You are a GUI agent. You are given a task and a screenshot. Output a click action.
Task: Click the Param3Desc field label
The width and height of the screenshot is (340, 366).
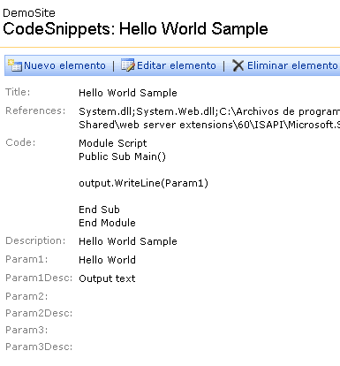tap(39, 347)
